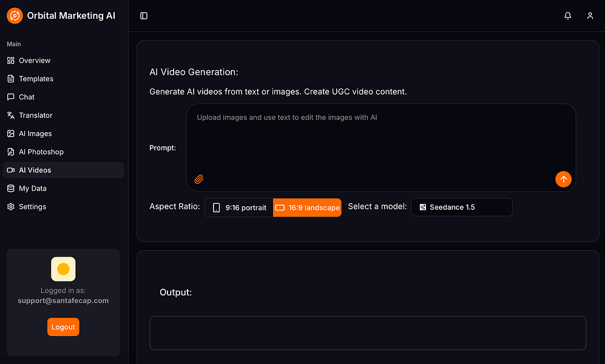Open notifications bell icon
This screenshot has width=605, height=364.
click(x=567, y=16)
